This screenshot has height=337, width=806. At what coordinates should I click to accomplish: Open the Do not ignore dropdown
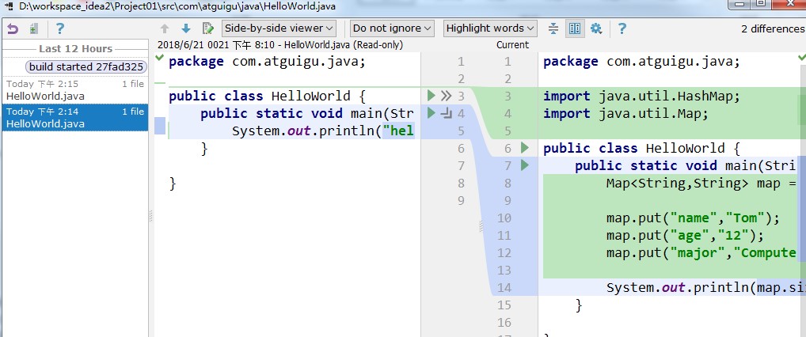pyautogui.click(x=393, y=28)
